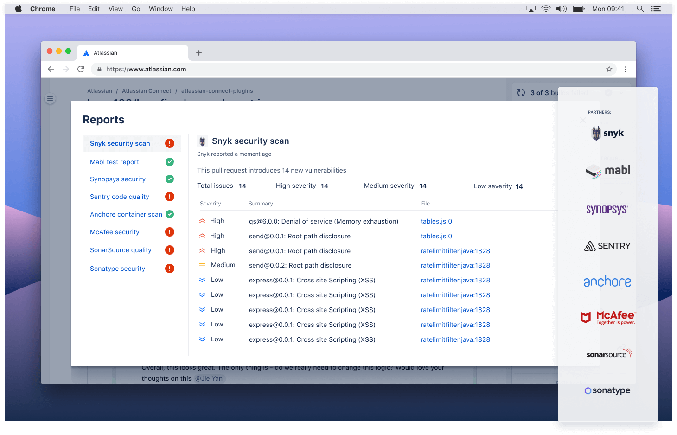This screenshot has width=677, height=435.
Task: Click the Anchore partner logo
Action: click(607, 281)
